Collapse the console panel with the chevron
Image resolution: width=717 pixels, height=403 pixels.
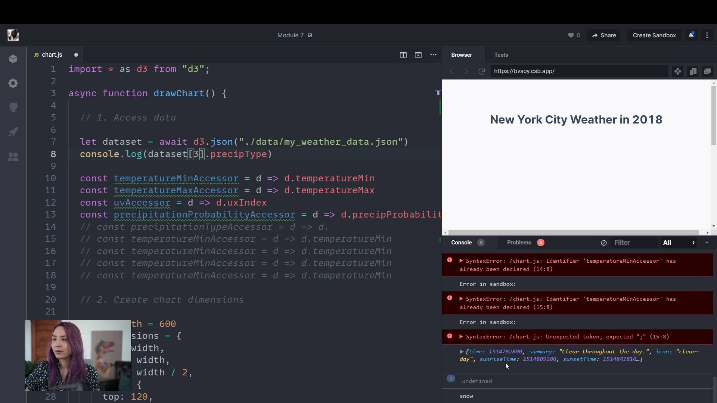(707, 243)
